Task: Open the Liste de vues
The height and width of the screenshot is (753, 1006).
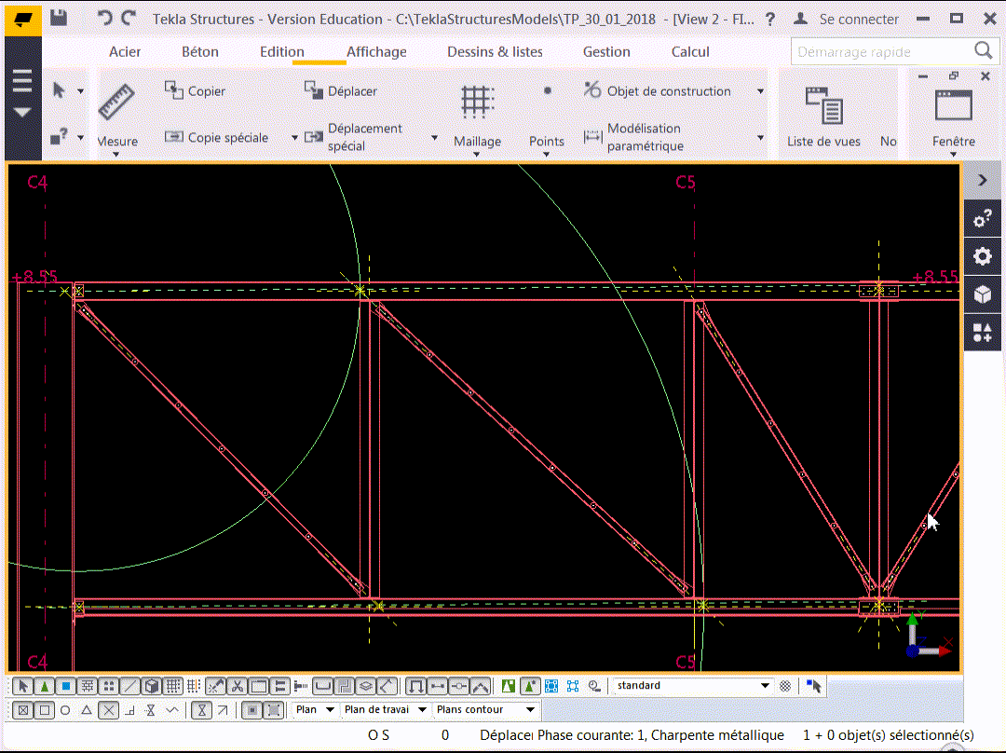Action: click(823, 117)
